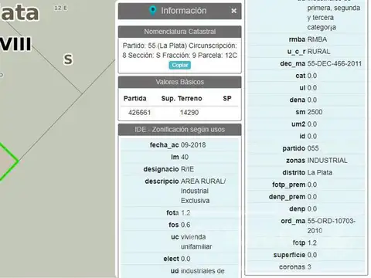371x278 pixels.
Task: Click the Copiar button
Action: [x=180, y=65]
